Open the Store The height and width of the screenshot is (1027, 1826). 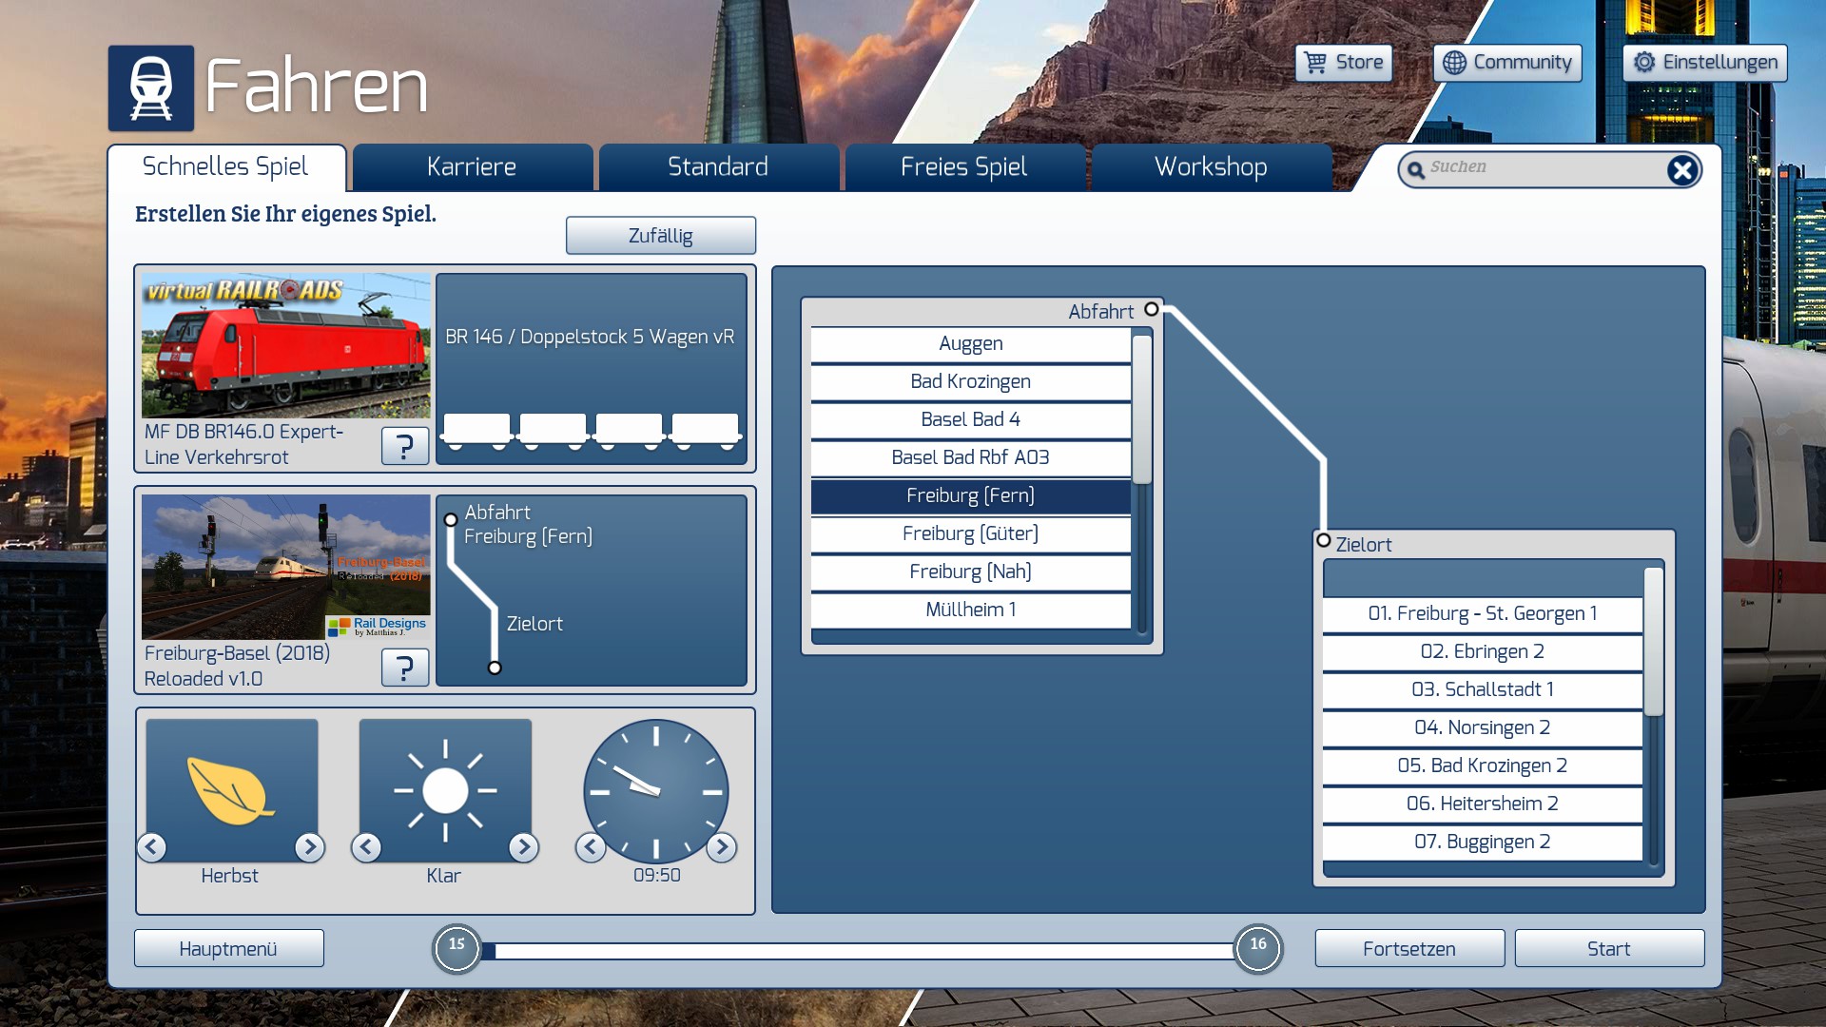pyautogui.click(x=1343, y=63)
